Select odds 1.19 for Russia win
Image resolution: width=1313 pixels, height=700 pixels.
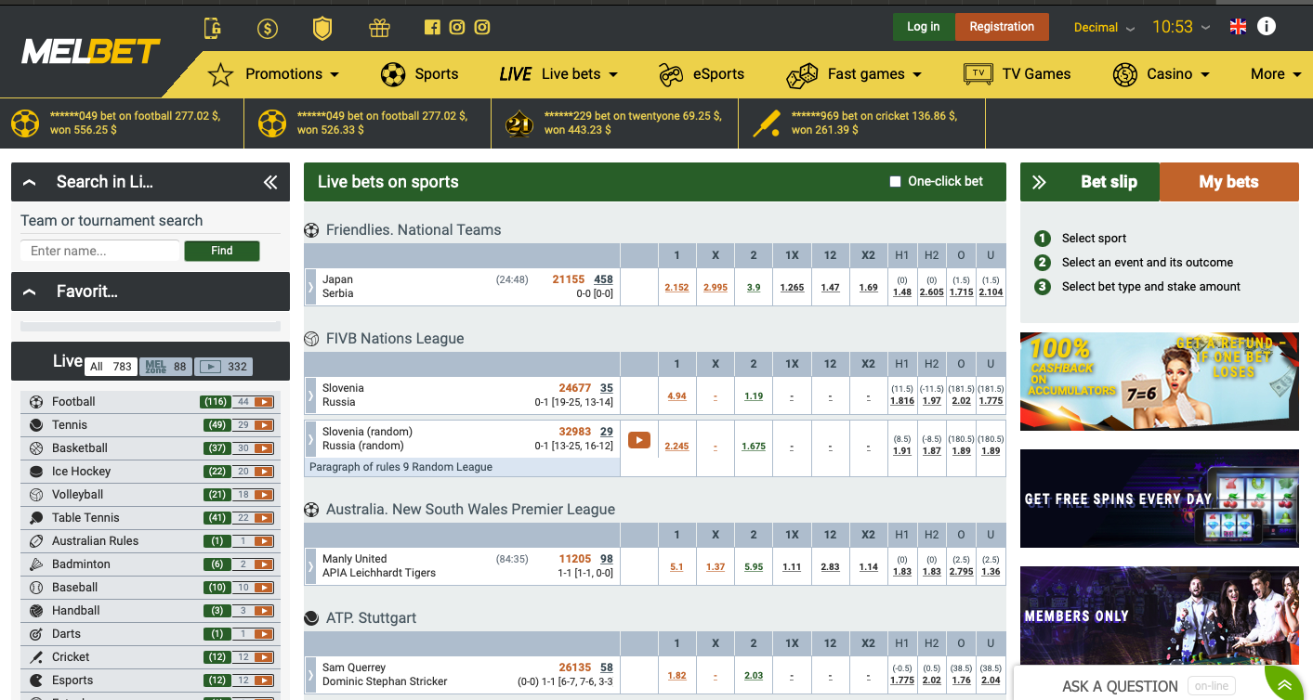click(754, 395)
